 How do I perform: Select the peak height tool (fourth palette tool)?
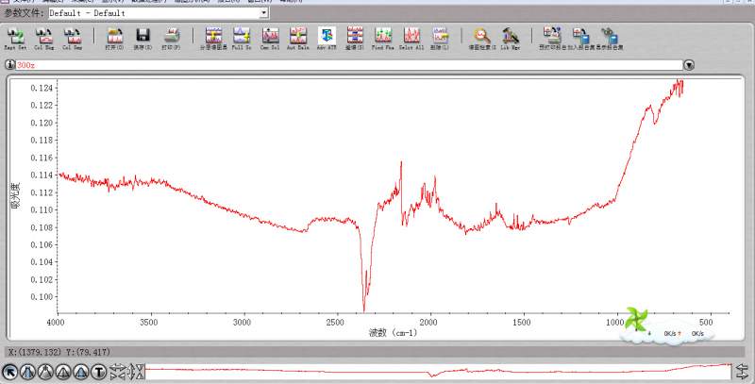pyautogui.click(x=63, y=372)
